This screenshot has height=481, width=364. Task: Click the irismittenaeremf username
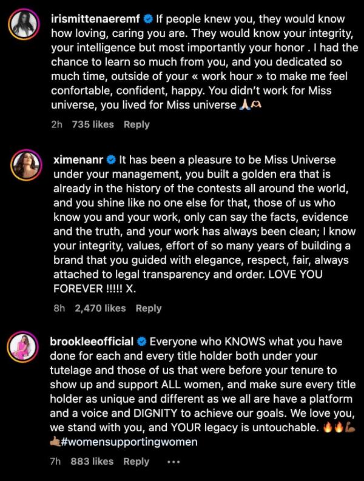98,19
